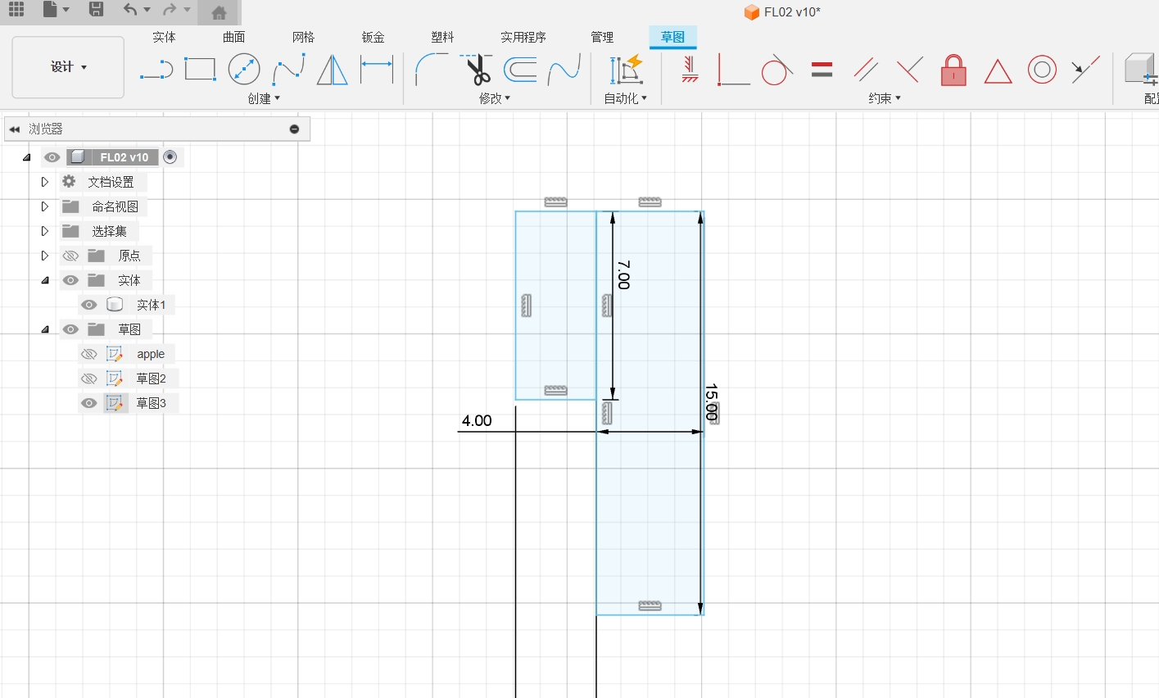Hide the 实体 bodies folder
1159x698 pixels.
(x=70, y=280)
